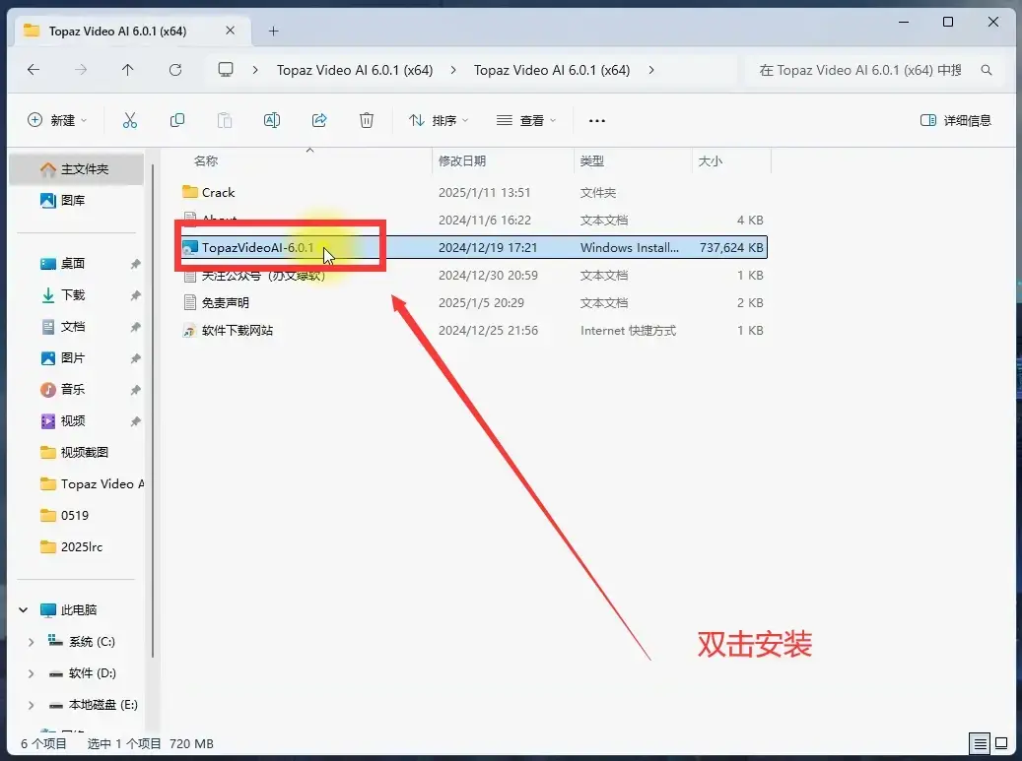Viewport: 1022px width, 761px height.
Task: Rename the selected file via toolbar icon
Action: [x=272, y=120]
